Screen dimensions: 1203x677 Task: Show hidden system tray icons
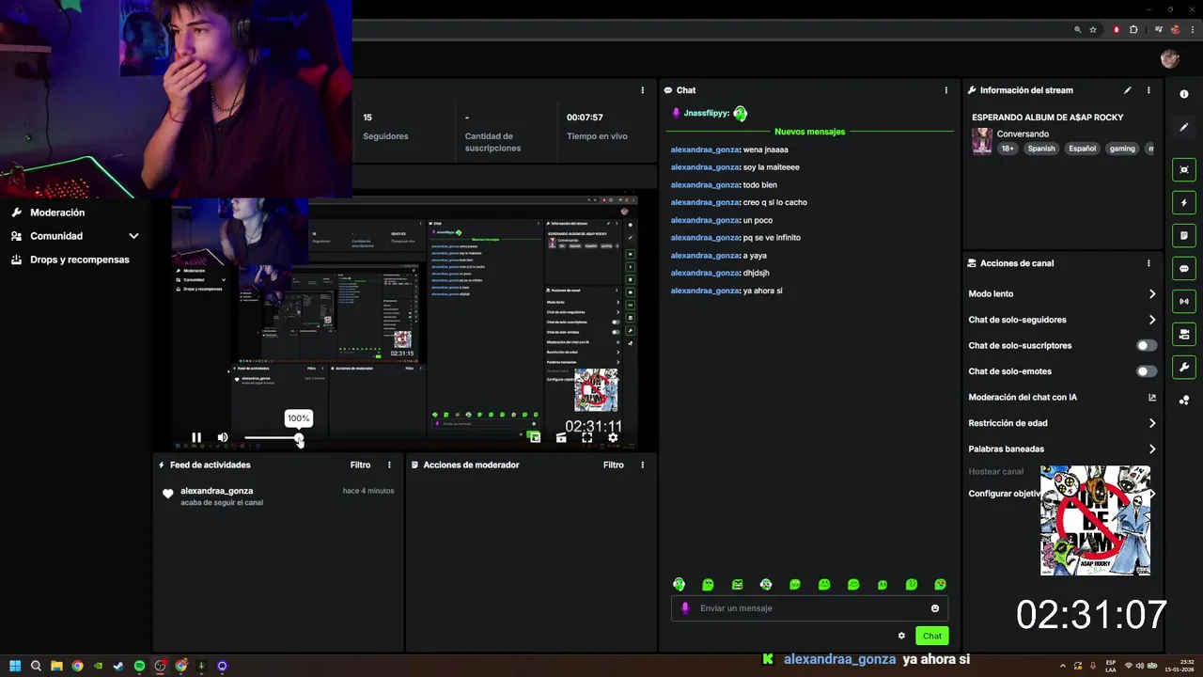click(x=1063, y=666)
